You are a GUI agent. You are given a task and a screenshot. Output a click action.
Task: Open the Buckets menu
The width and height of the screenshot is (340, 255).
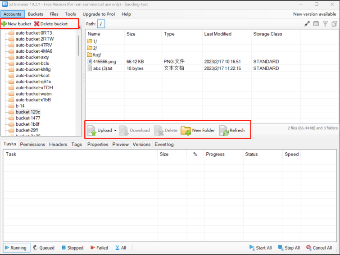36,14
